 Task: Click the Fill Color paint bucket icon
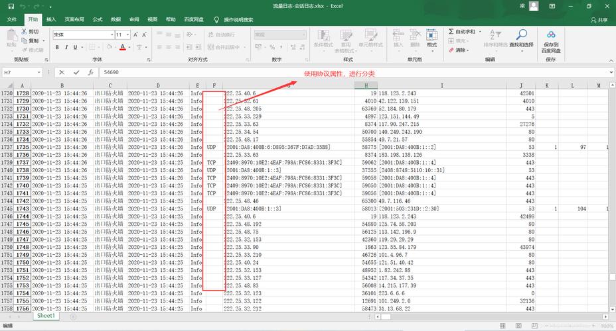[x=110, y=47]
